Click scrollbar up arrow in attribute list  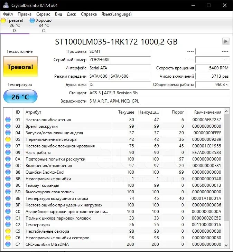click(226, 111)
